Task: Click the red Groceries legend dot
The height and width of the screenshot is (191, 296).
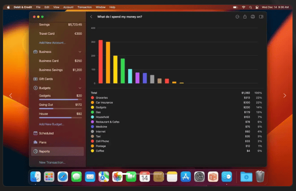Action: tap(93, 98)
